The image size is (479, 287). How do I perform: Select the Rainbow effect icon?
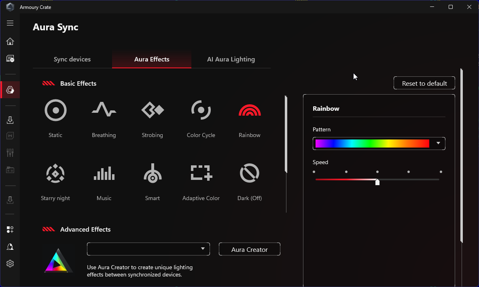[x=250, y=110]
